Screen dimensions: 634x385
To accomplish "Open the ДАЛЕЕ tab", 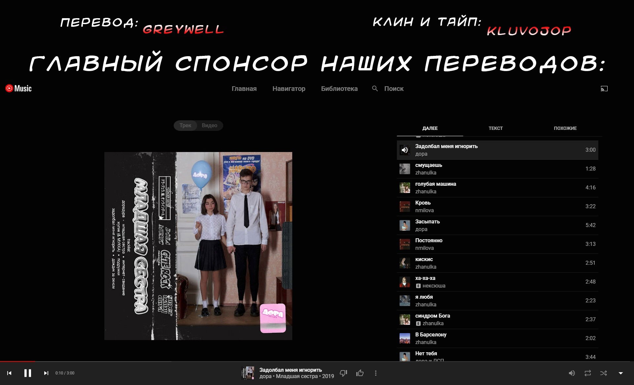I will (430, 128).
